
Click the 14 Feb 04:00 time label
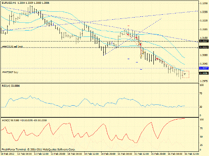(75, 154)
